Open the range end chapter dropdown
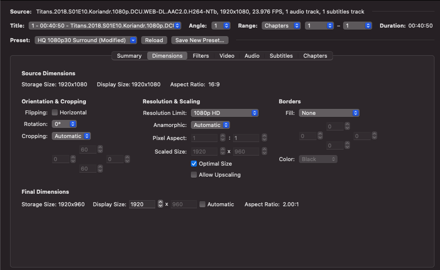440x270 pixels. coord(357,26)
